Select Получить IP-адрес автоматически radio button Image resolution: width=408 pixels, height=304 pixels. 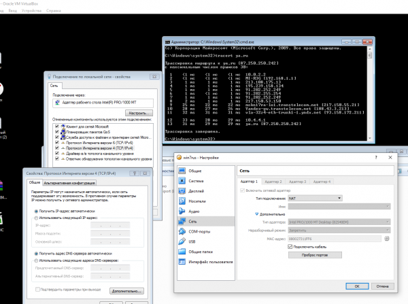pos(35,212)
